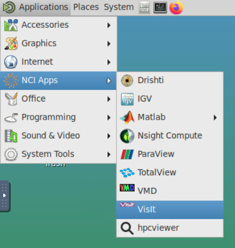Image resolution: width=235 pixels, height=248 pixels.
Task: Click the Drishti eye icon
Action: click(x=127, y=81)
